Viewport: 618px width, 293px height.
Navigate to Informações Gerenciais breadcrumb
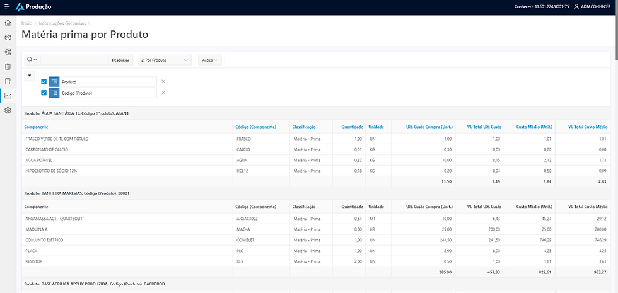(x=62, y=24)
